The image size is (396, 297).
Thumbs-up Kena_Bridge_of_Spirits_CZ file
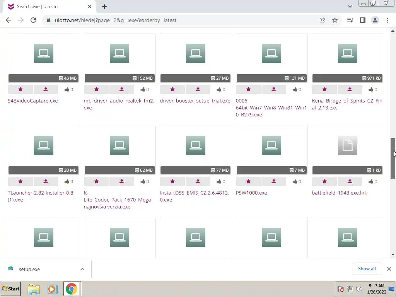pyautogui.click(x=373, y=89)
